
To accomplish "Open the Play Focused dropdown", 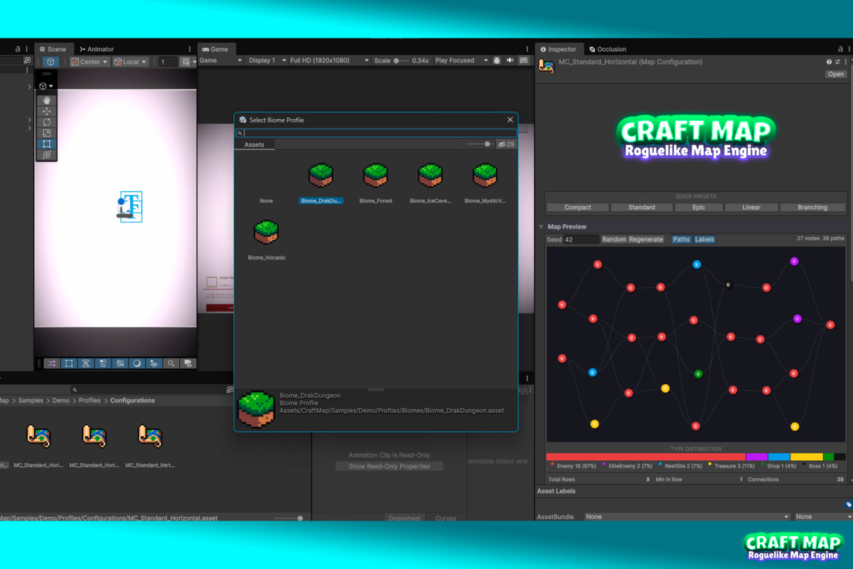I will pos(461,60).
